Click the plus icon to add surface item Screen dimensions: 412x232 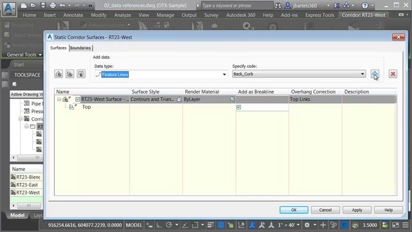pos(375,74)
